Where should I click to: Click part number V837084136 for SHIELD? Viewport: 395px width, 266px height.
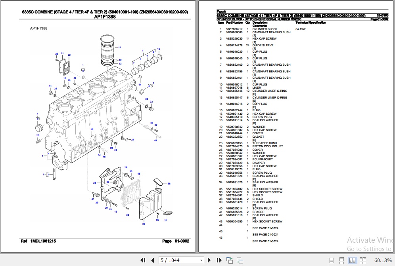[x=234, y=199]
